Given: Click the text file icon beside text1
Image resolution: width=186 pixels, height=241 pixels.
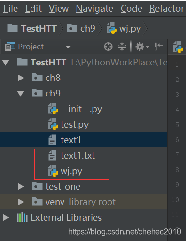Looking at the screenshot, I should click(x=52, y=140).
